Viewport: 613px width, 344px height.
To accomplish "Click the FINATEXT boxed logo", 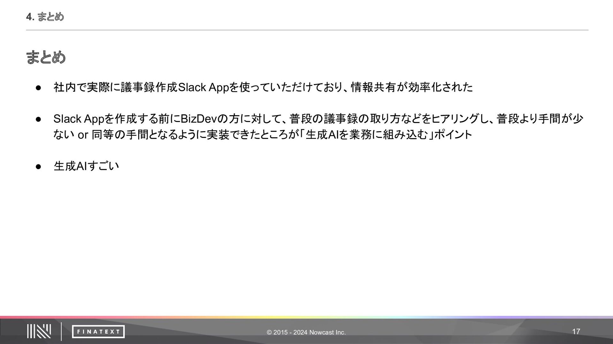I will pyautogui.click(x=98, y=332).
